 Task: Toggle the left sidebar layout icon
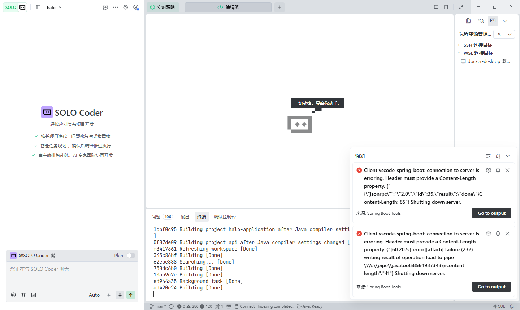38,7
